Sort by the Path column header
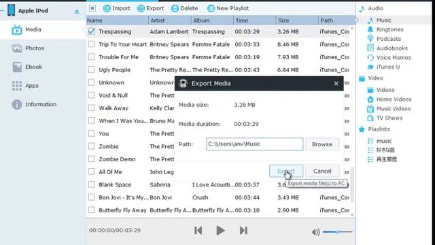 coord(337,20)
